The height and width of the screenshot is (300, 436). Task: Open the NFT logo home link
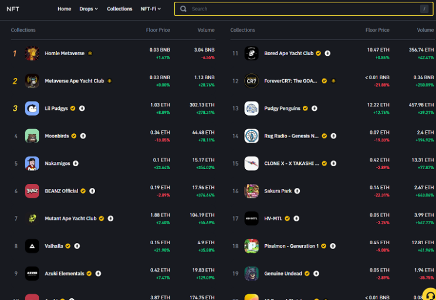pyautogui.click(x=13, y=9)
